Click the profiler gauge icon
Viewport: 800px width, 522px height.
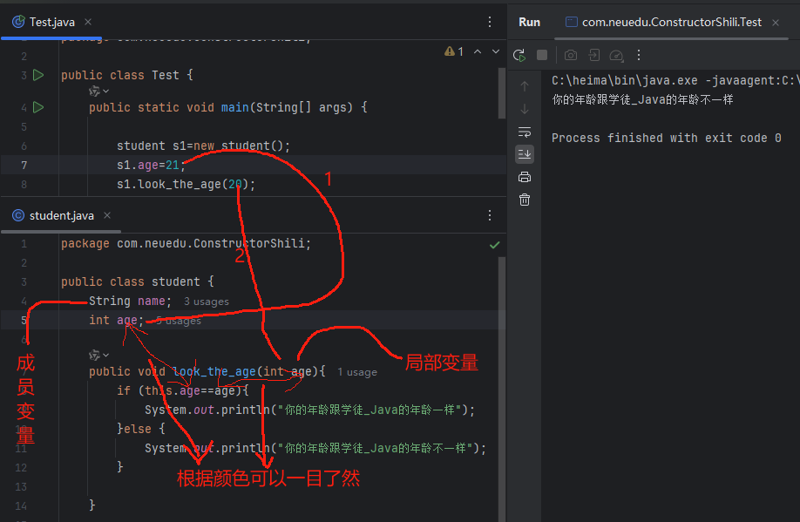tap(616, 55)
